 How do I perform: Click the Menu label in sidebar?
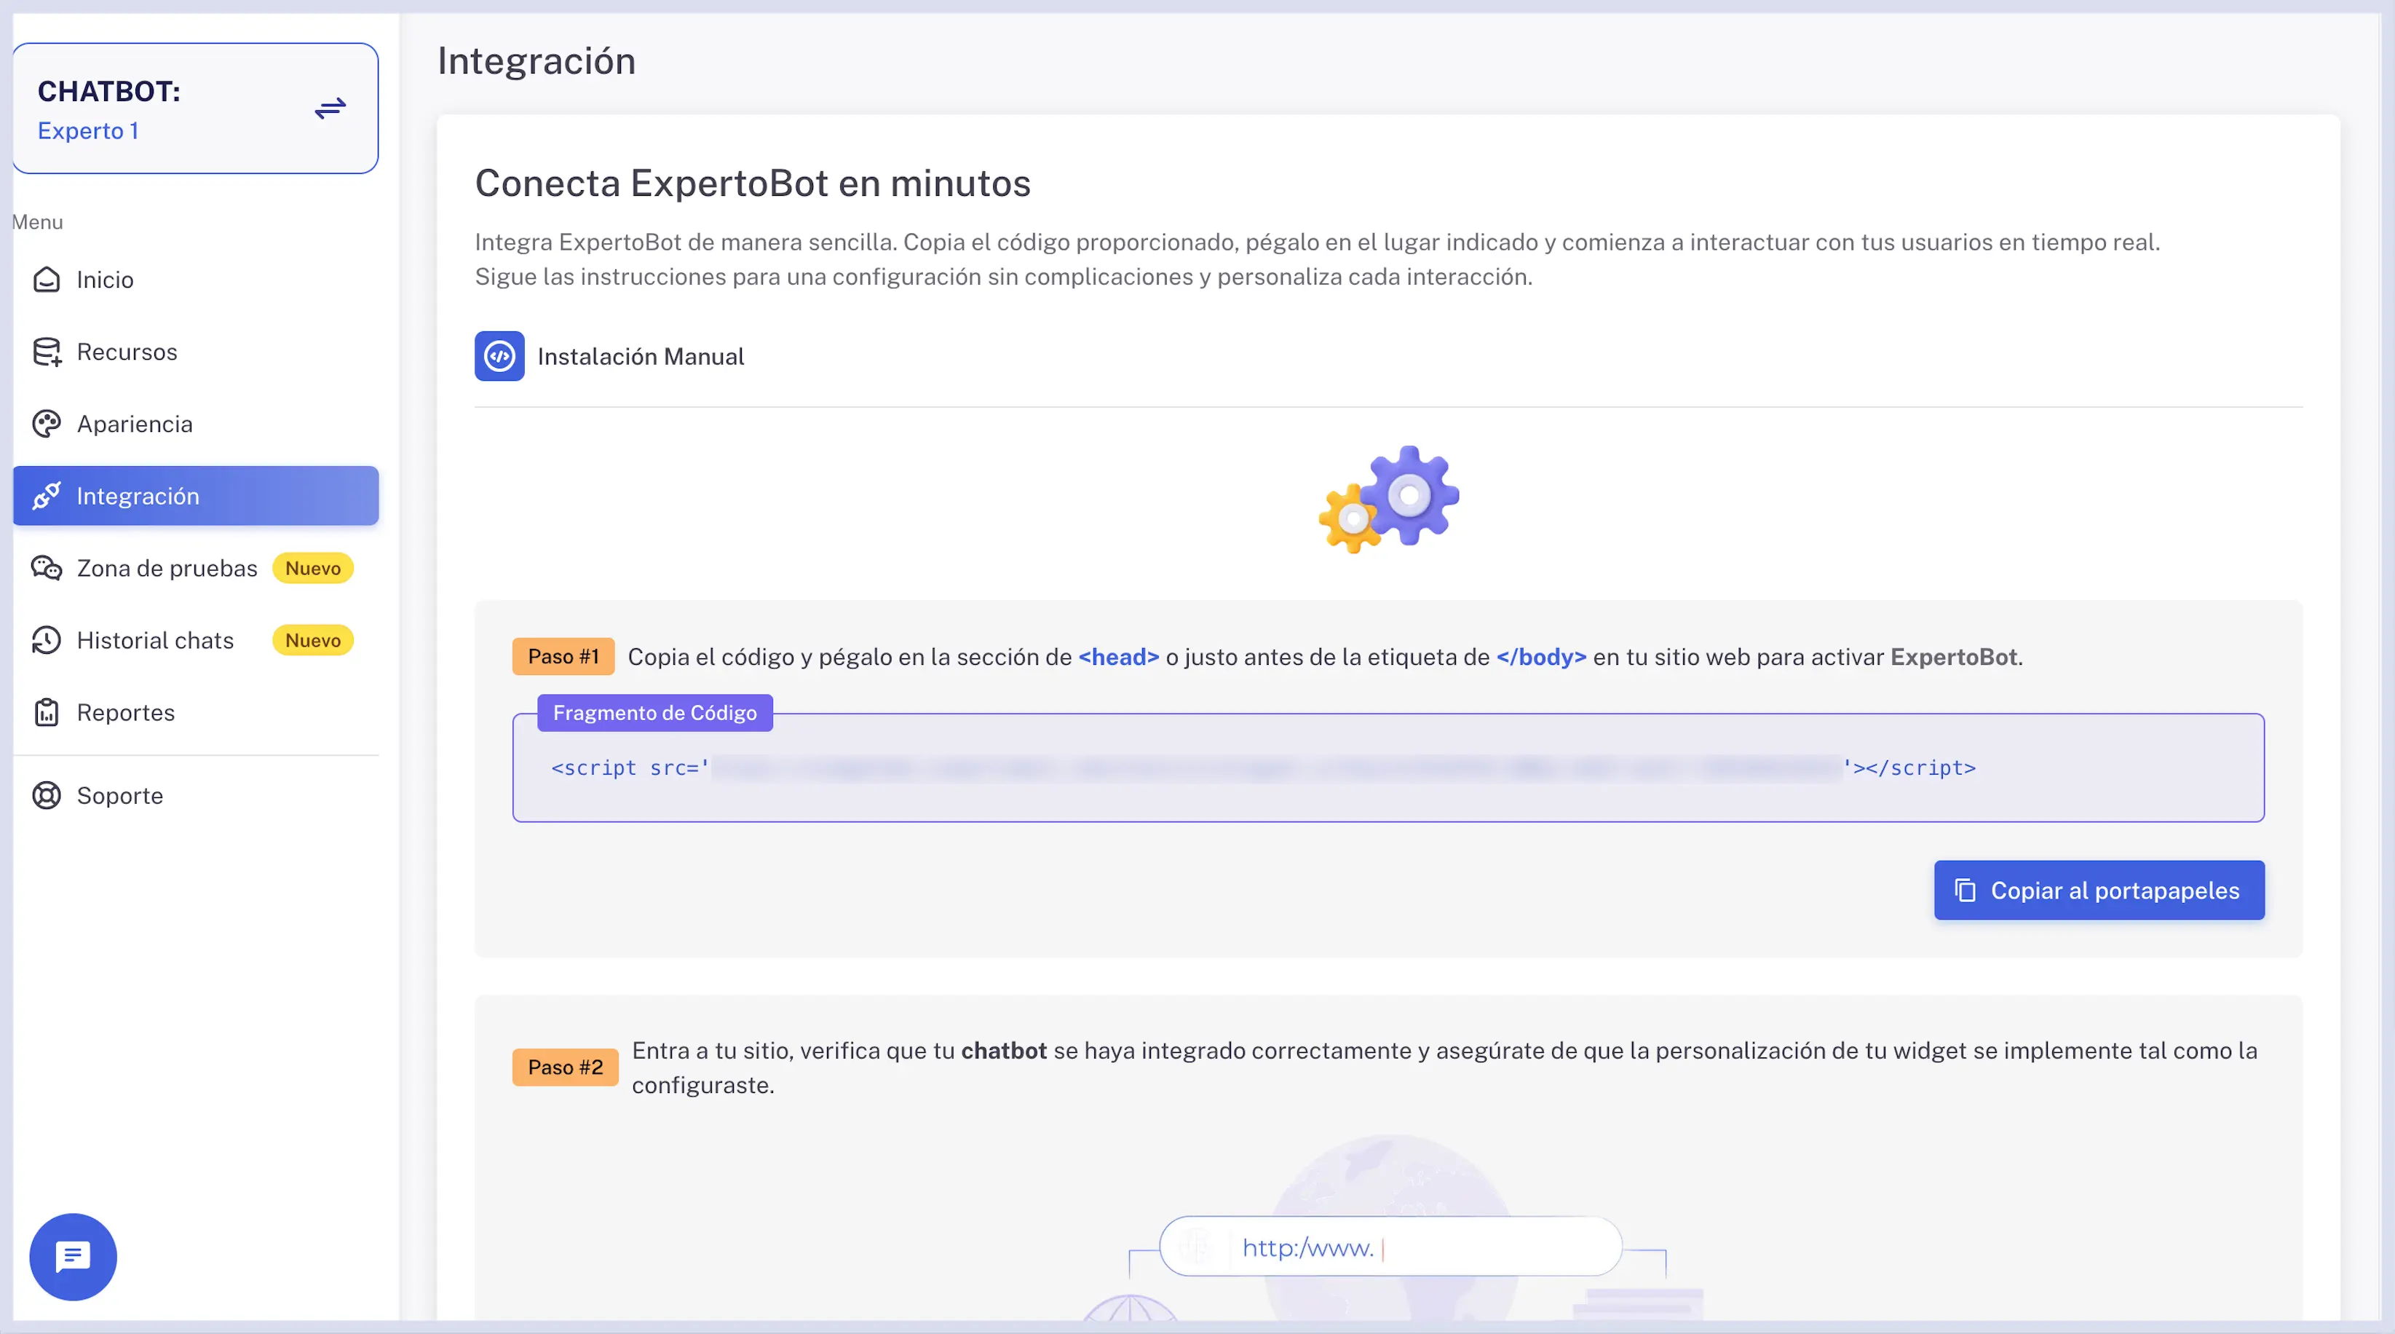click(37, 222)
